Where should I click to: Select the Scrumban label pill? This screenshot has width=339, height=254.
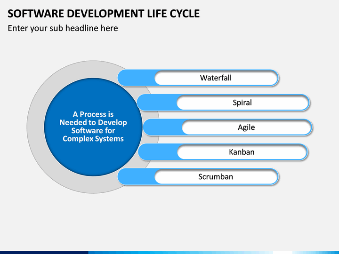(x=216, y=177)
